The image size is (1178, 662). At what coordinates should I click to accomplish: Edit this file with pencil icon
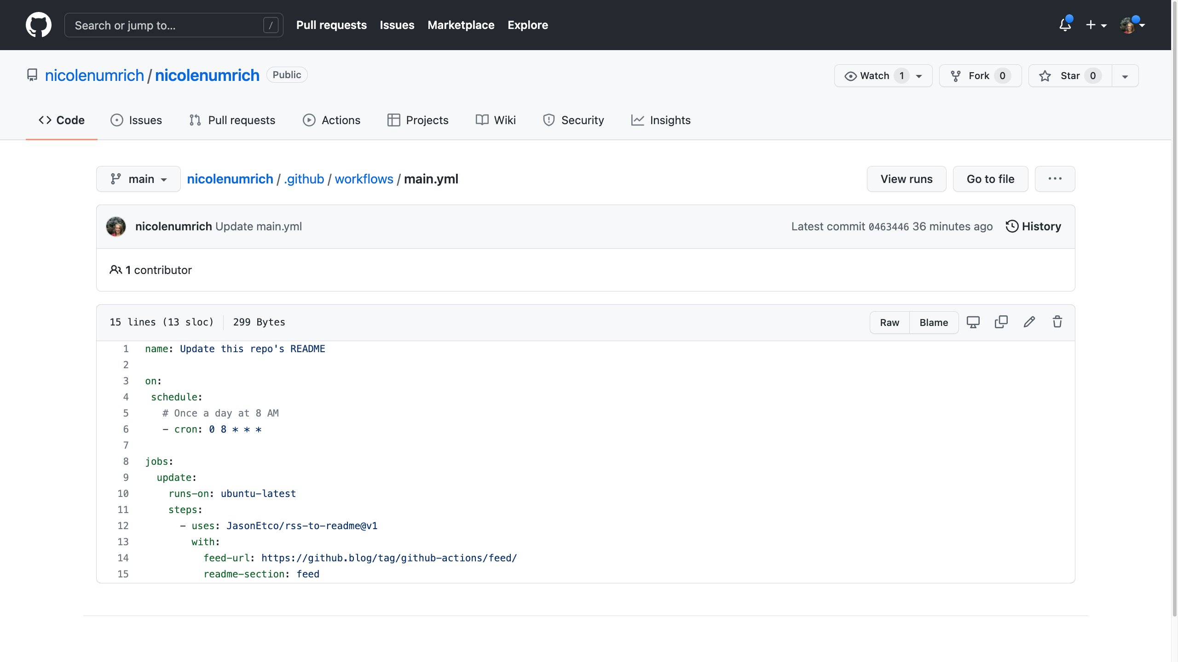(x=1029, y=322)
